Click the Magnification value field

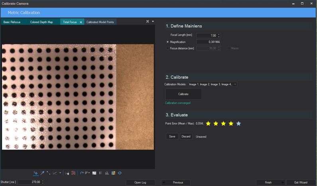pos(209,42)
